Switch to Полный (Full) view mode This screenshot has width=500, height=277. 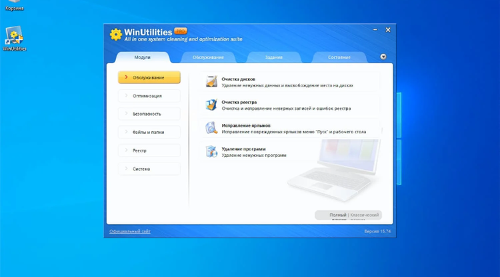(x=337, y=215)
